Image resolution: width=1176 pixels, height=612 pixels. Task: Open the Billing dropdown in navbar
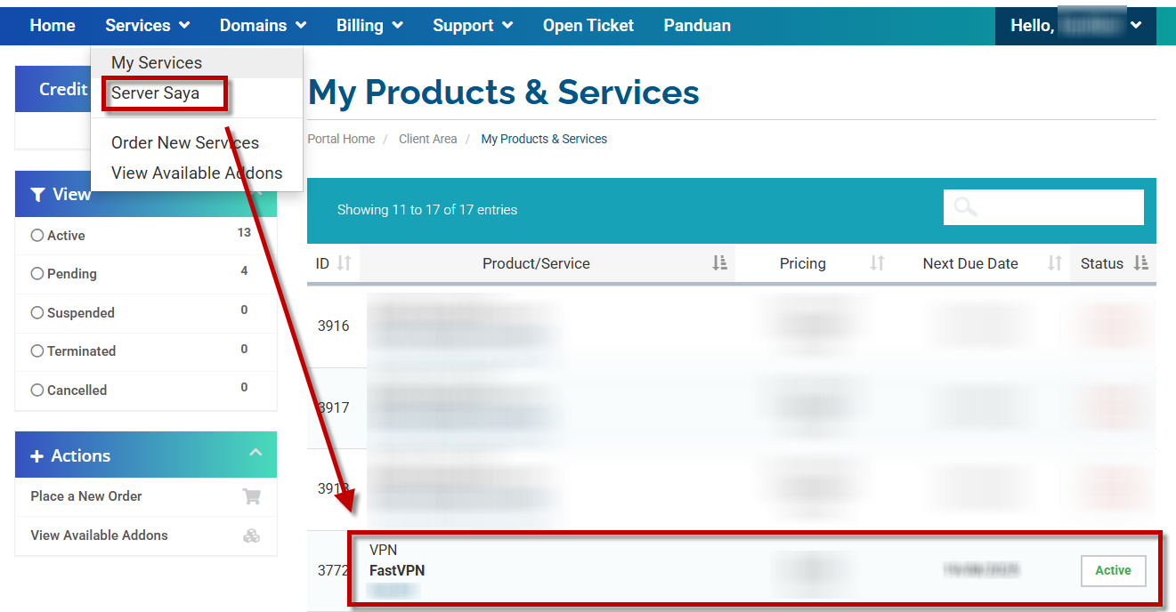[369, 26]
